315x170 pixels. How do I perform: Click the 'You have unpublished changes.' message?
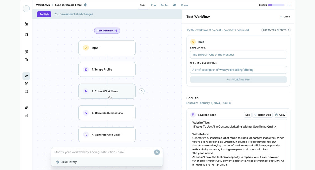74,14
